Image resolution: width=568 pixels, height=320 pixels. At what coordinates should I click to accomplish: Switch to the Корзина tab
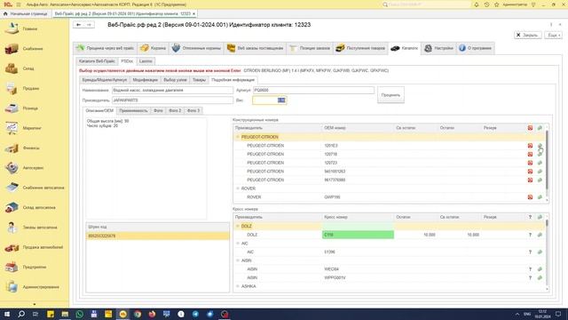coord(153,48)
